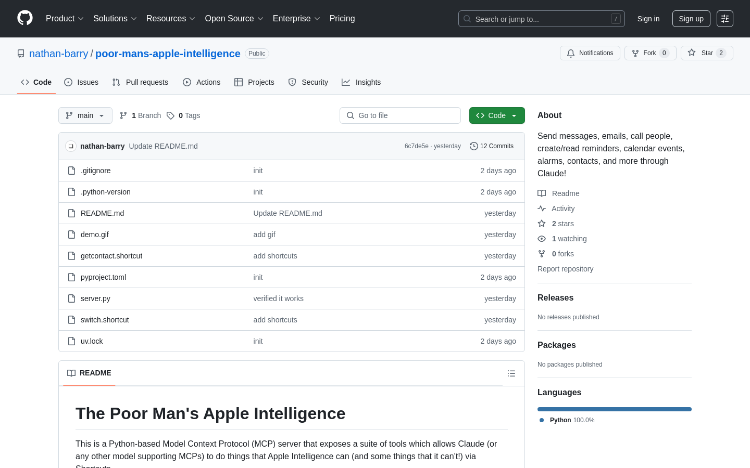Click the file icon for .gitignore

(x=72, y=171)
